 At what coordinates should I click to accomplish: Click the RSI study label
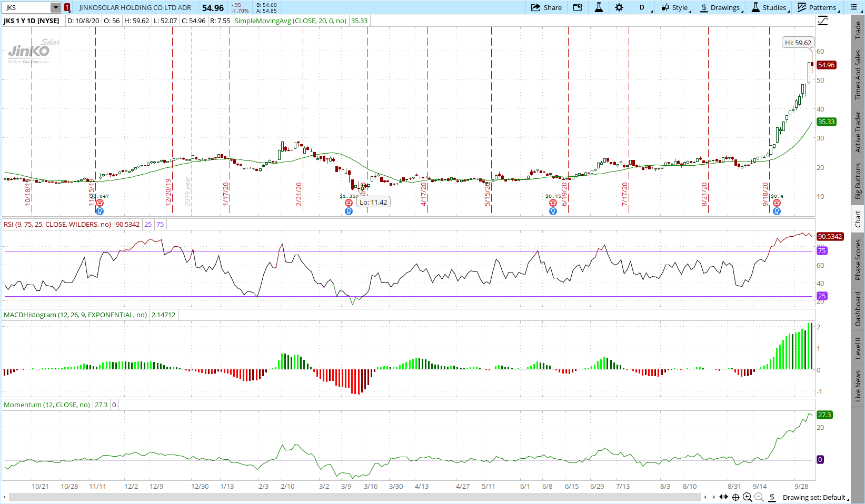[57, 224]
